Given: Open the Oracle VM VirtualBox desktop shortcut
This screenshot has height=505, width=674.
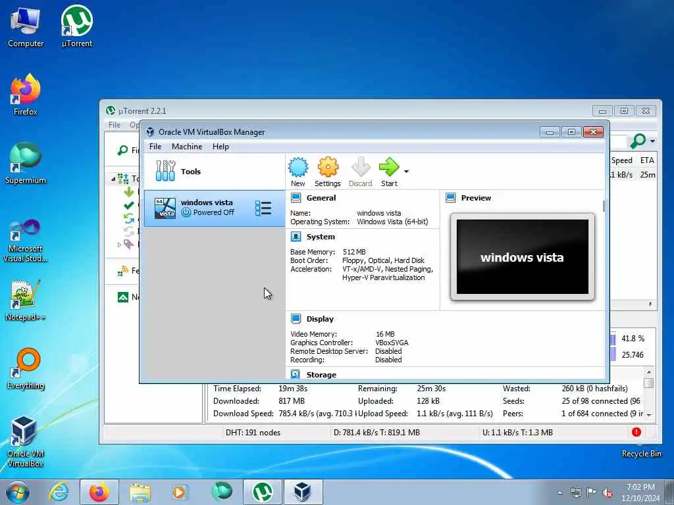Looking at the screenshot, I should click(x=26, y=441).
